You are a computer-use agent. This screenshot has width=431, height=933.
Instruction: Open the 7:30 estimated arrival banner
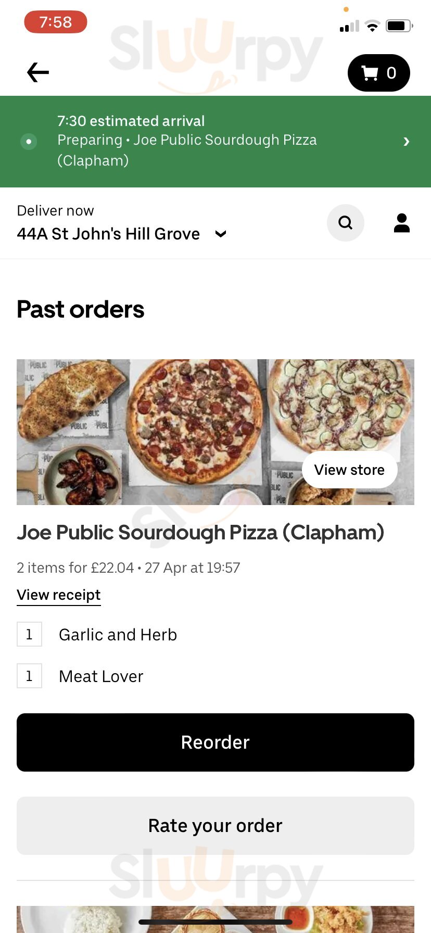(x=208, y=141)
